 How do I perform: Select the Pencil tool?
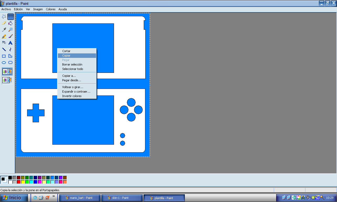[4, 36]
